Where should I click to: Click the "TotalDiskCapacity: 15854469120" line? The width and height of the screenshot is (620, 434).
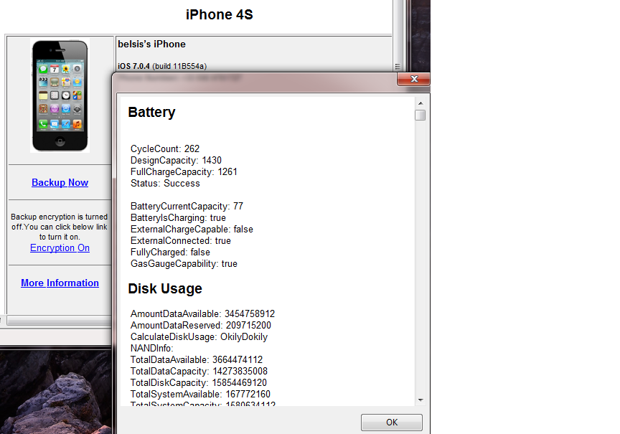point(199,382)
